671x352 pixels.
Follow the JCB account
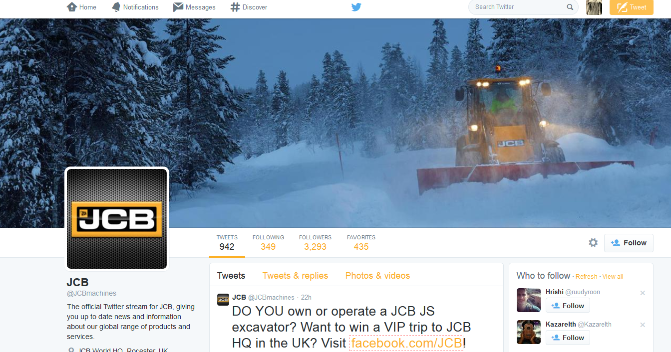click(629, 243)
